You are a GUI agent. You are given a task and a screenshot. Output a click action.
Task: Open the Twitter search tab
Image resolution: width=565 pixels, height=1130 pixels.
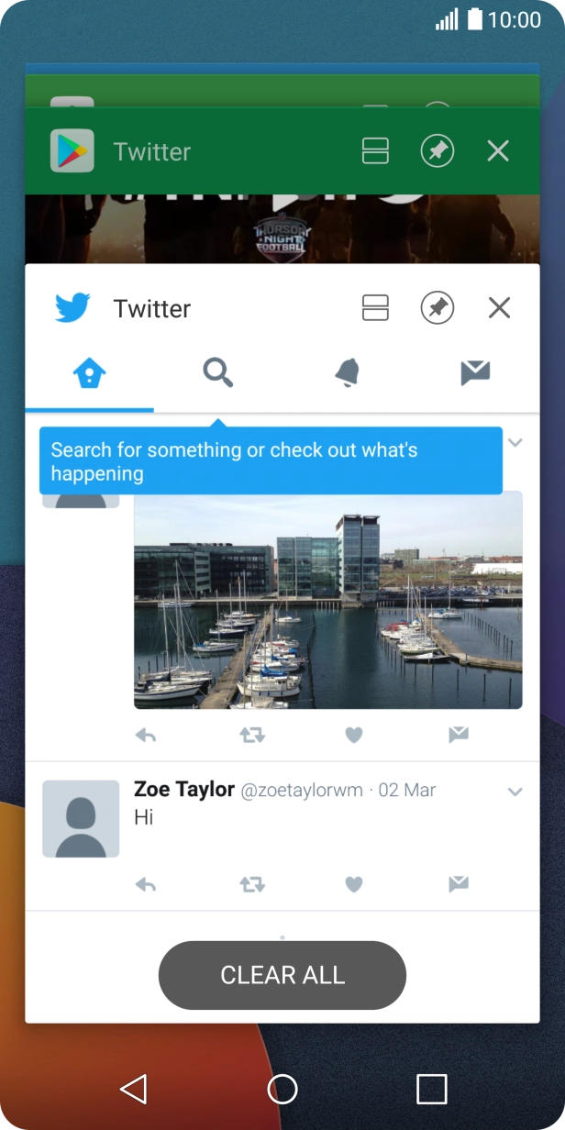click(218, 373)
